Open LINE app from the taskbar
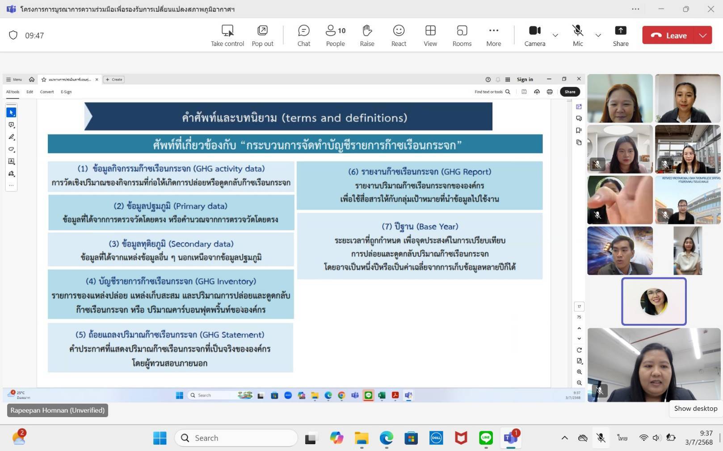This screenshot has width=723, height=451. click(486, 438)
